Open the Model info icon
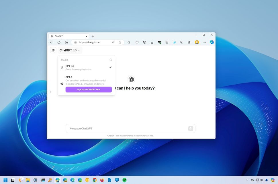The height and width of the screenshot is (184, 278). coord(111,60)
